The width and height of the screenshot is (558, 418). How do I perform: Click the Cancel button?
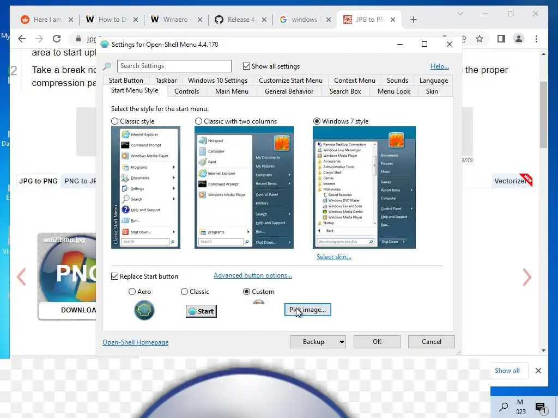(x=432, y=342)
